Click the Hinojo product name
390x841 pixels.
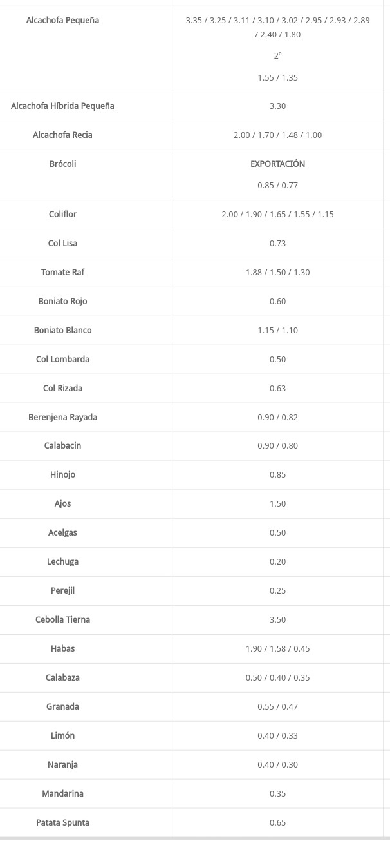(62, 474)
